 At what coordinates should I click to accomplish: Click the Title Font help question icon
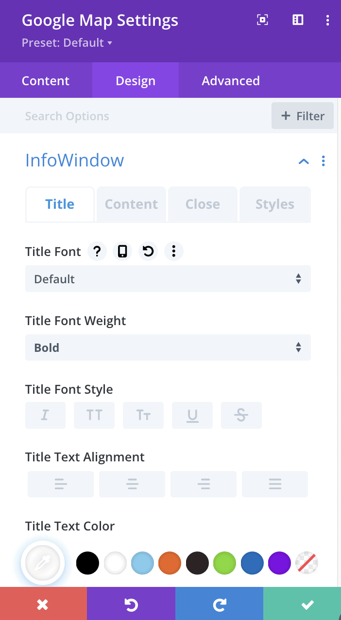coord(97,252)
